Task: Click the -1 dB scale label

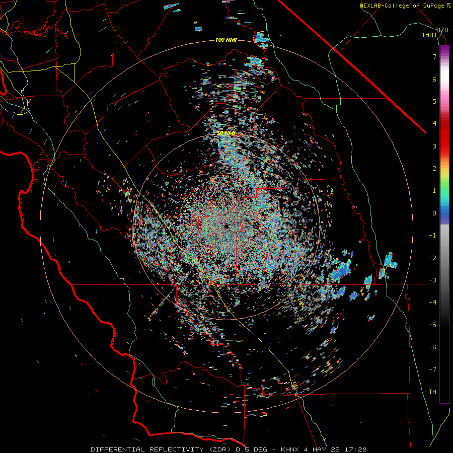Action: (432, 236)
